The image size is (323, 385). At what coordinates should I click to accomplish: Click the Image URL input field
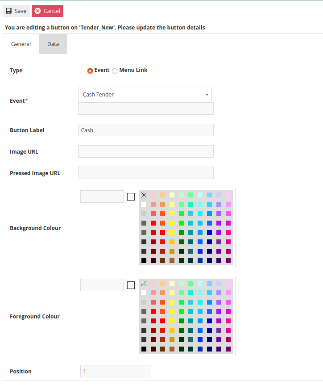point(145,151)
